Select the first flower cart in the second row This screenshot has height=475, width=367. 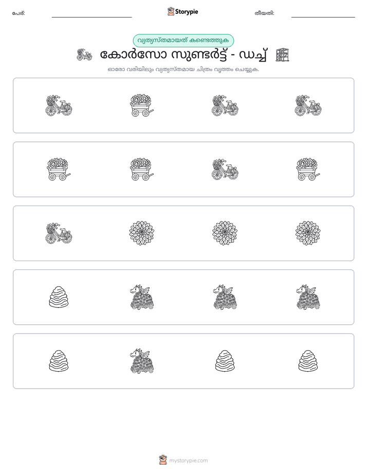click(x=59, y=169)
